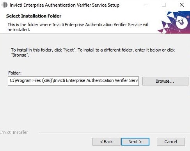Click the disabled maximize box
The height and width of the screenshot is (151, 190).
tap(164, 5)
